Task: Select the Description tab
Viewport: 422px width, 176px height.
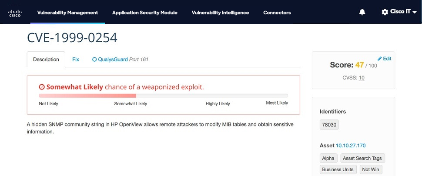Action: pyautogui.click(x=46, y=60)
